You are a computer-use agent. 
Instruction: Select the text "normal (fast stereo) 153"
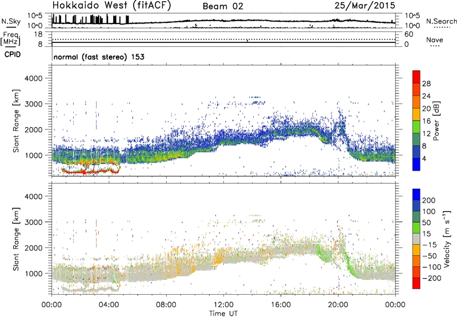(x=99, y=57)
